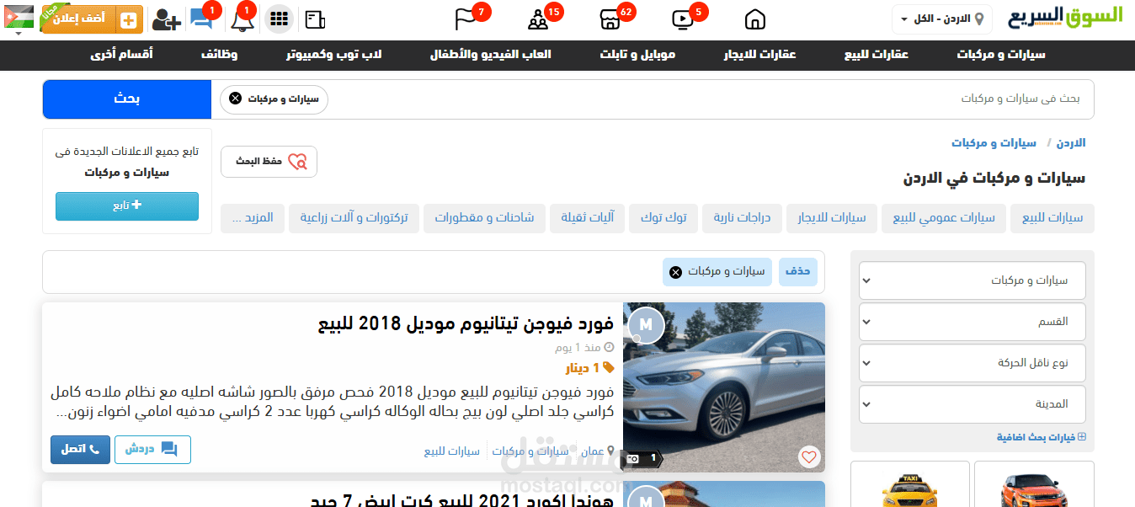Select سيارات للايجار category chip
1135x507 pixels.
point(832,218)
